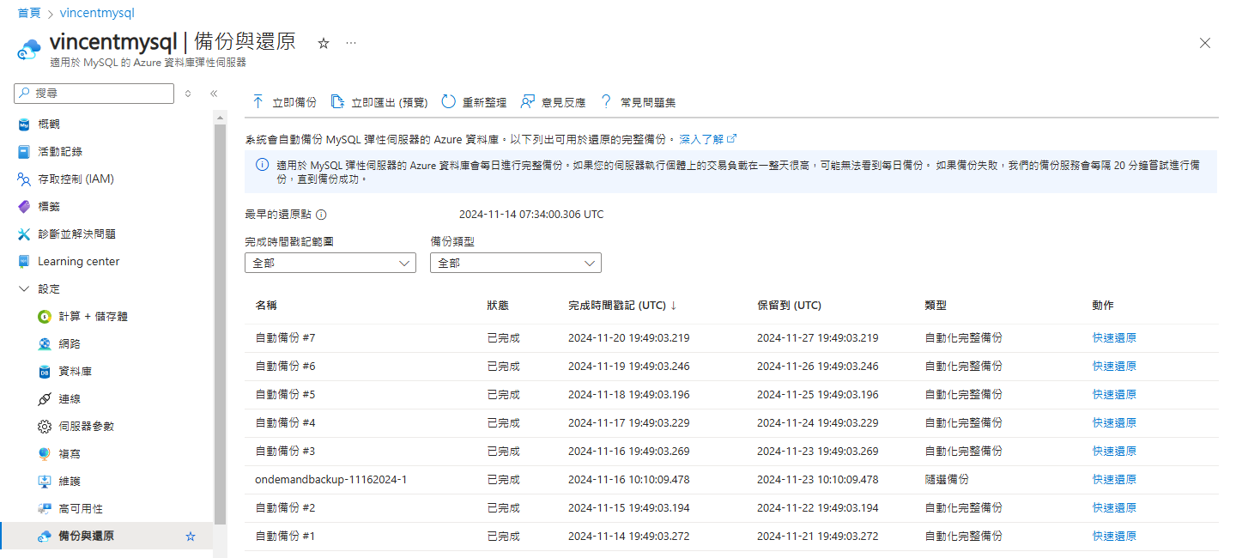Viewport: 1236px width, 558px height.
Task: Click 快速還原 for 自動備份 #5
Action: 1114,395
